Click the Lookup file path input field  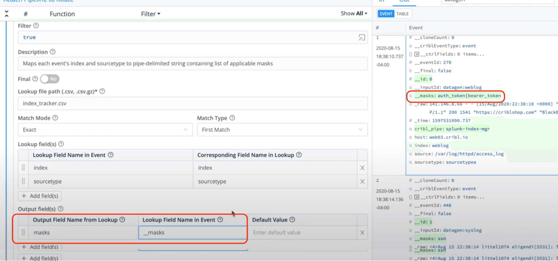coord(193,104)
